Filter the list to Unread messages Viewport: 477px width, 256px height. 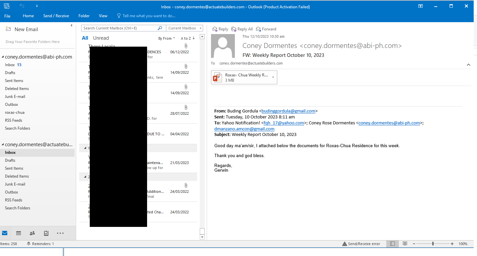click(x=101, y=38)
